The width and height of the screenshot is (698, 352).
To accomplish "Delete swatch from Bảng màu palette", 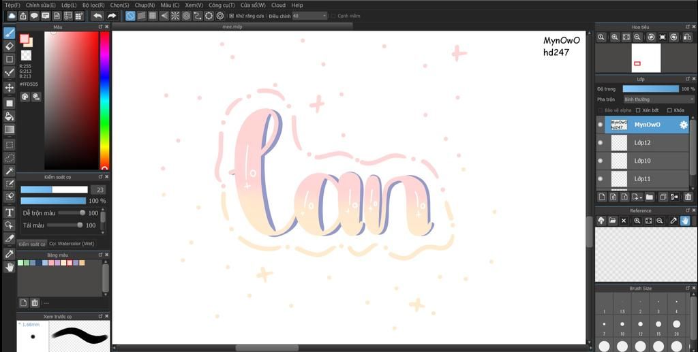I will point(35,303).
